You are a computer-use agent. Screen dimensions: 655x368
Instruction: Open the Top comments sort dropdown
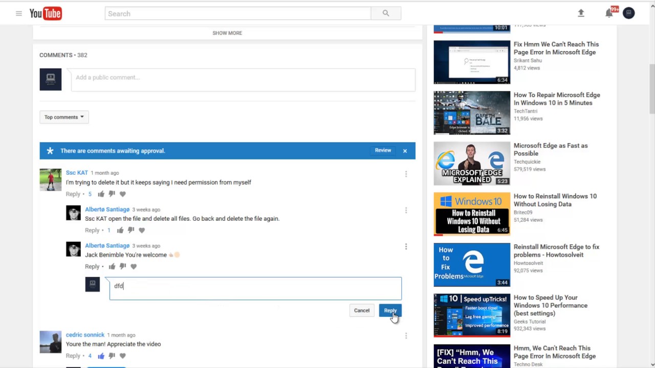tap(64, 117)
